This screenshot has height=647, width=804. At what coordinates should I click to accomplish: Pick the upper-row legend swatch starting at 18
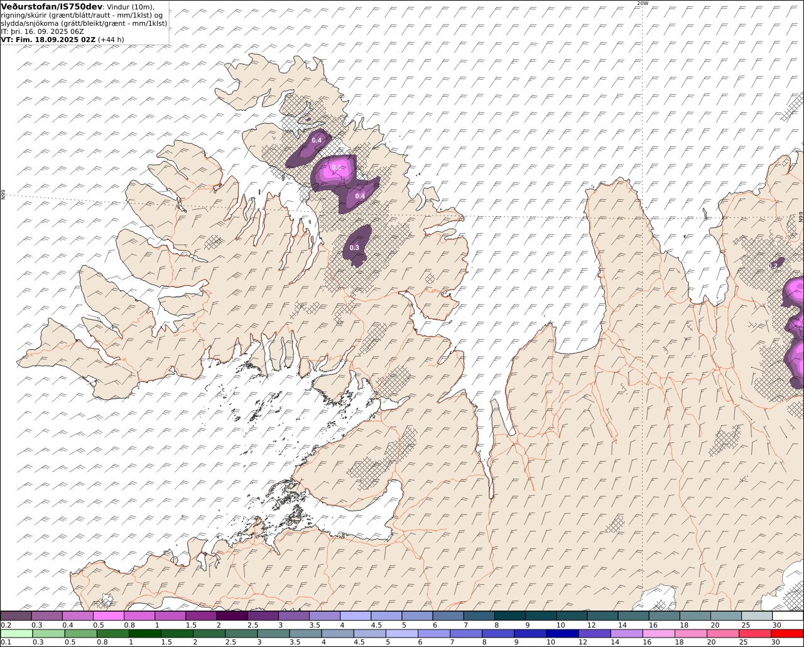coord(695,616)
